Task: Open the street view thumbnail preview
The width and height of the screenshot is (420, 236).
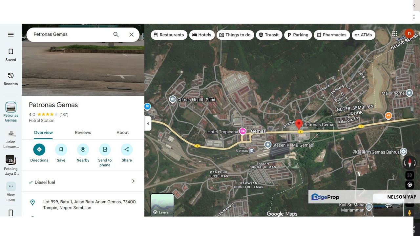Action: pyautogui.click(x=388, y=206)
